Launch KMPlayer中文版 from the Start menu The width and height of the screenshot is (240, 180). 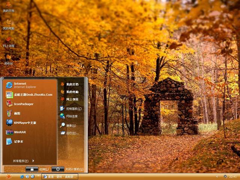point(25,123)
